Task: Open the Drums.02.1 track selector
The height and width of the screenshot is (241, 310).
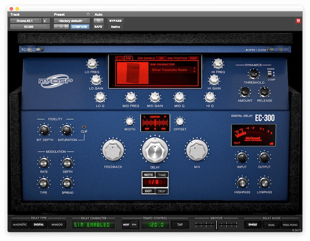Action: point(26,21)
